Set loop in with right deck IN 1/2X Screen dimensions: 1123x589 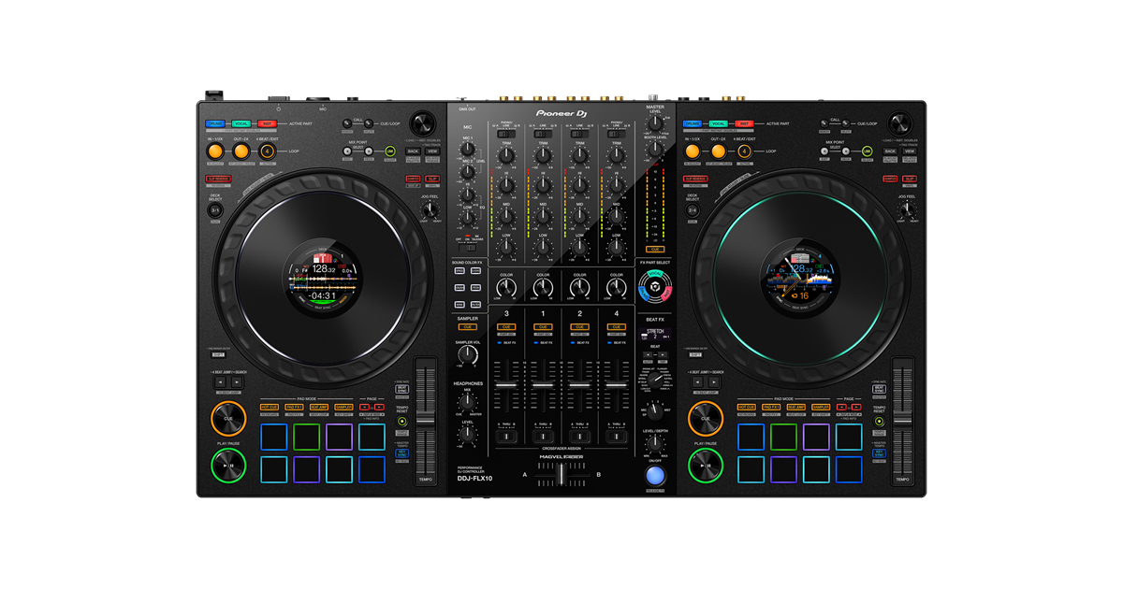click(x=693, y=151)
